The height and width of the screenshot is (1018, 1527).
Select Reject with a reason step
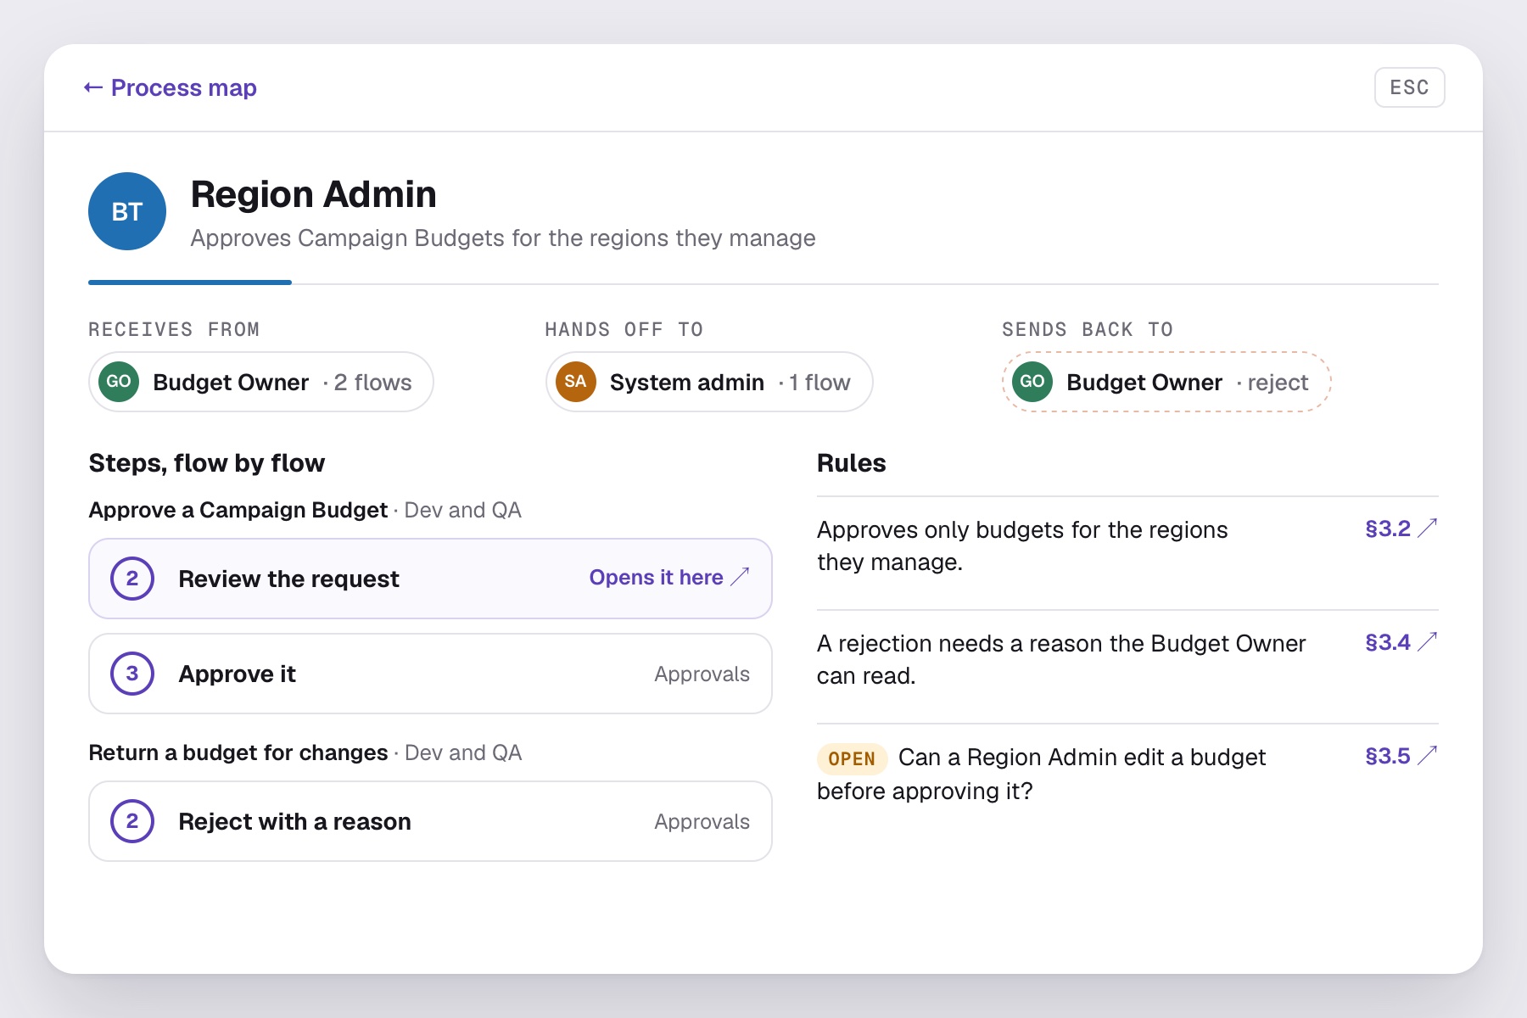430,821
